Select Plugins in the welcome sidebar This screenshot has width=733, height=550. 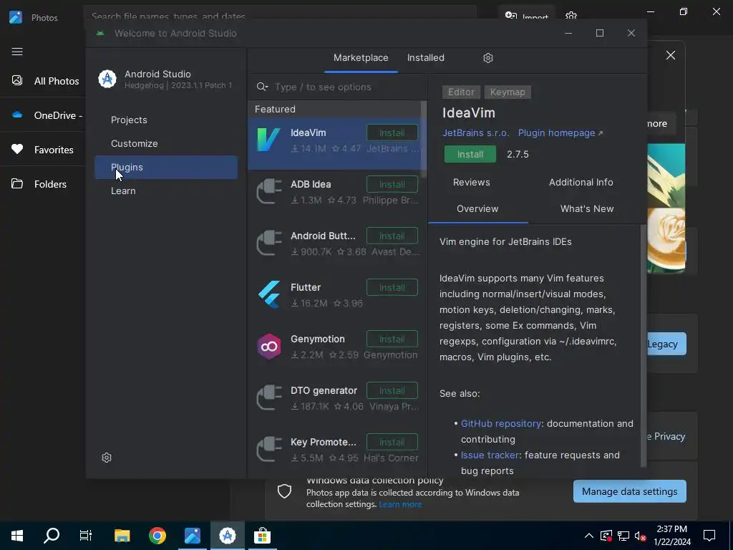pyautogui.click(x=166, y=167)
